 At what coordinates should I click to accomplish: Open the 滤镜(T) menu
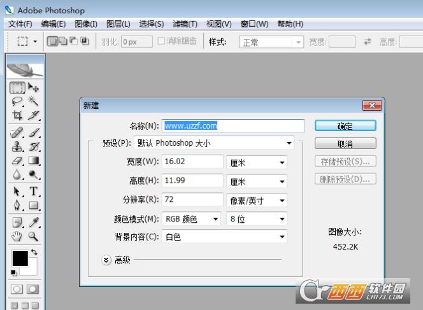pyautogui.click(x=185, y=24)
